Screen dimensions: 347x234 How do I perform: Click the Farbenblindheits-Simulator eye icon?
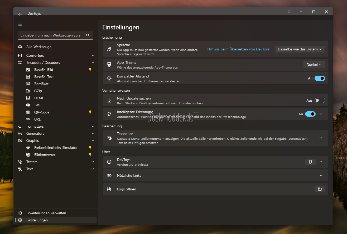(x=28, y=148)
